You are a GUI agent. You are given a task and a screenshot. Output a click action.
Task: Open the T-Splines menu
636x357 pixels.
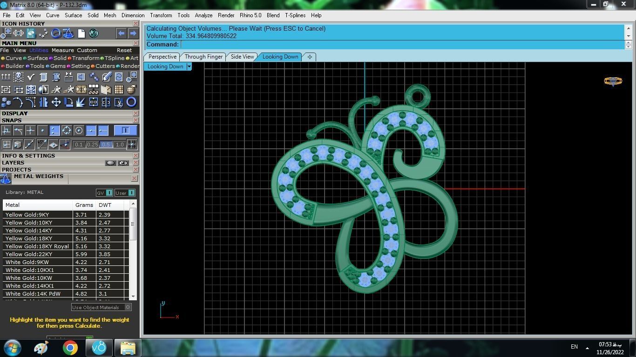(x=295, y=15)
